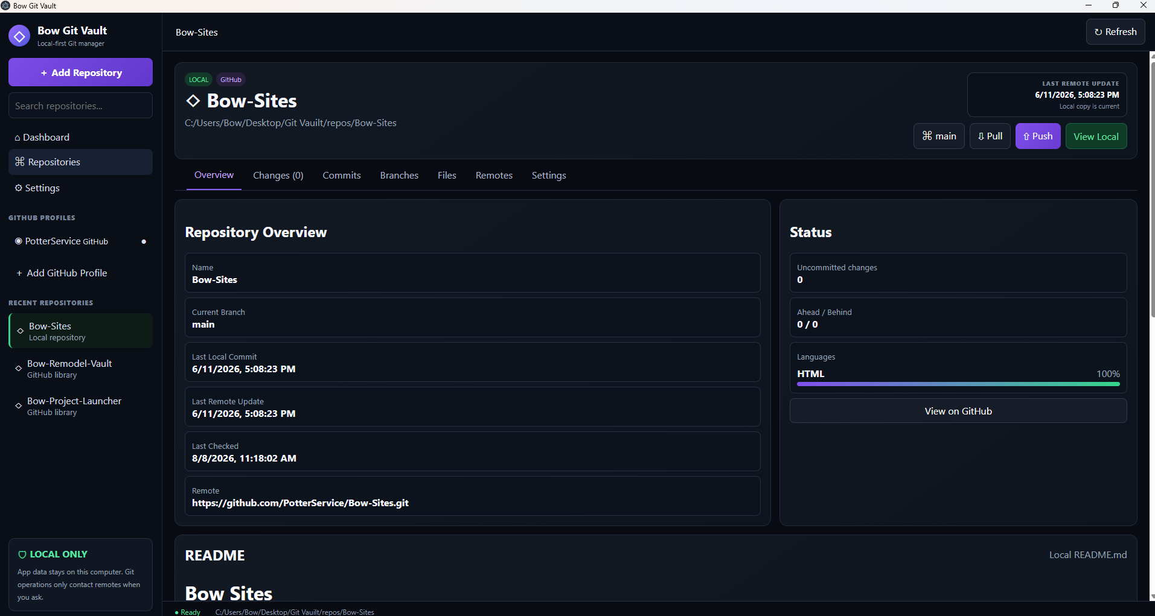This screenshot has width=1155, height=616.
Task: Click the diamond icon beside the Bow-Sites title
Action: pyautogui.click(x=193, y=101)
